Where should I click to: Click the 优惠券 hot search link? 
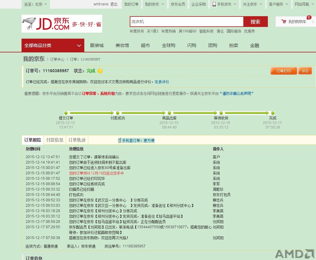250,31
